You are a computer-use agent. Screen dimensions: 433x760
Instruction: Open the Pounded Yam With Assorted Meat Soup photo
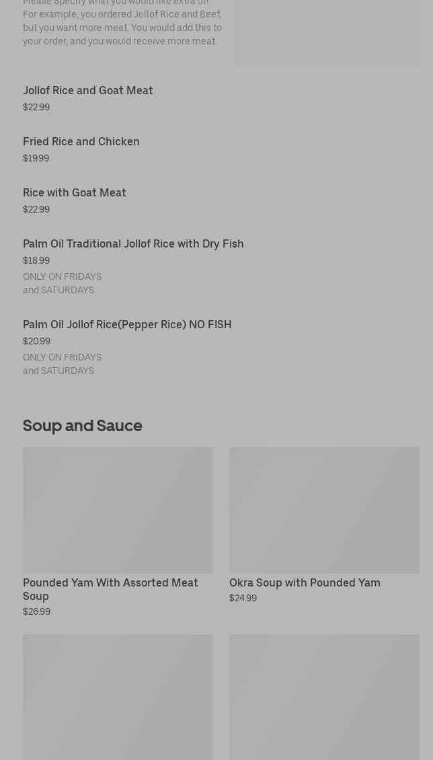pos(118,510)
